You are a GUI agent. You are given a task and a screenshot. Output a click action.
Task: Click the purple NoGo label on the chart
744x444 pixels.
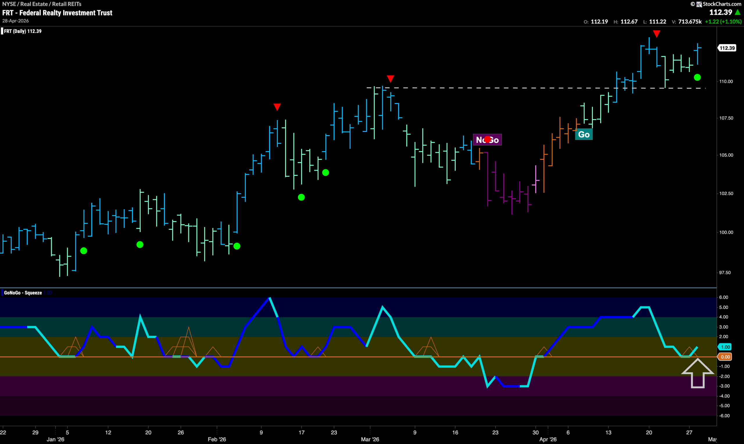487,140
